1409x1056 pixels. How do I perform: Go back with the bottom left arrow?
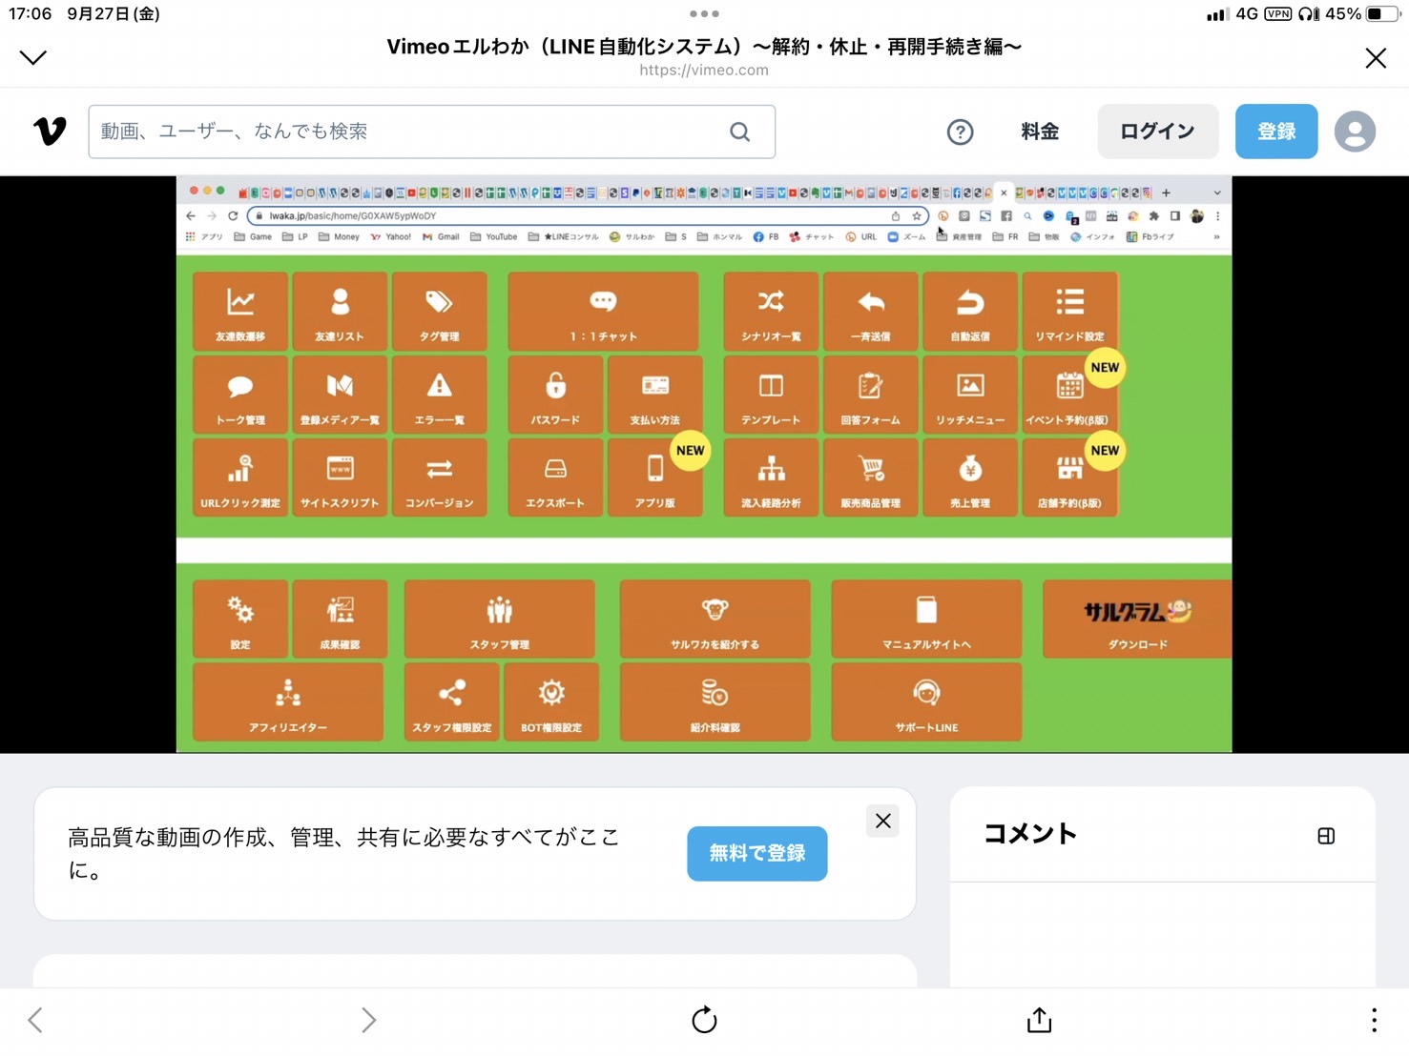pos(35,1020)
